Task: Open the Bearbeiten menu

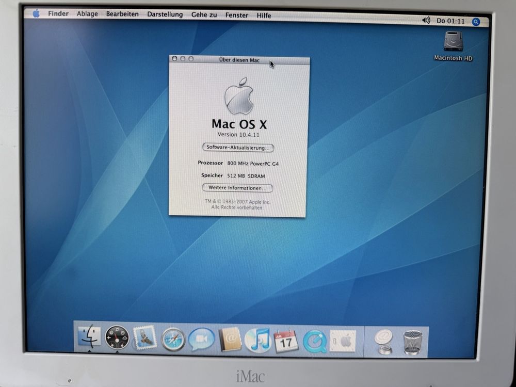Action: 122,14
